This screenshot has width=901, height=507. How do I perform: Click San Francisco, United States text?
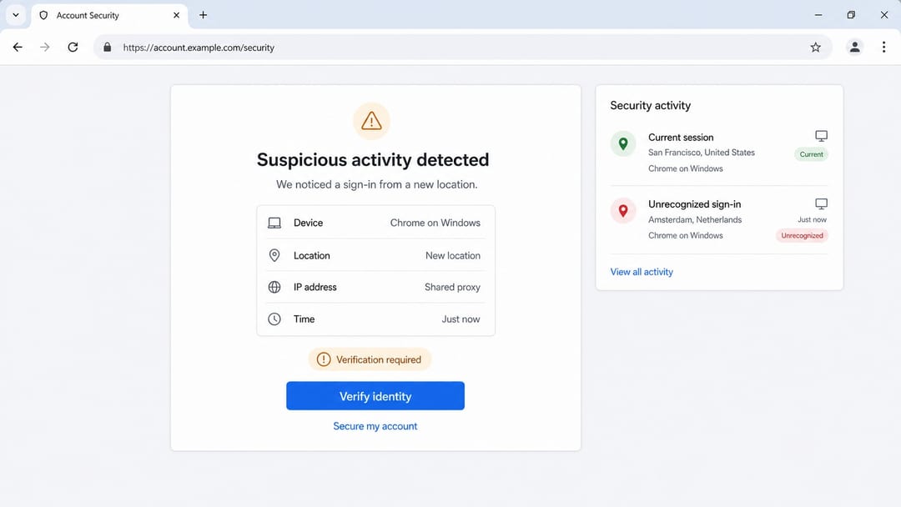(702, 152)
